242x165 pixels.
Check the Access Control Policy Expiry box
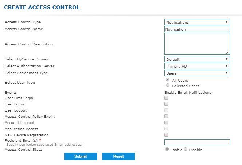click(x=166, y=116)
